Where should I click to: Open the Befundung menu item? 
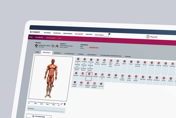click(x=79, y=34)
